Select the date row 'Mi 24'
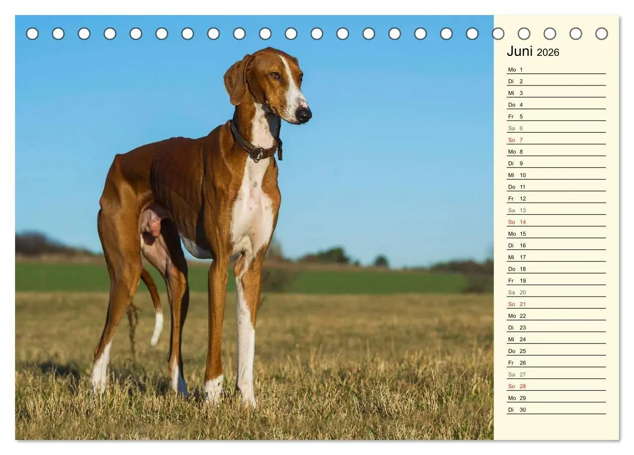The width and height of the screenshot is (634, 455). click(556, 339)
